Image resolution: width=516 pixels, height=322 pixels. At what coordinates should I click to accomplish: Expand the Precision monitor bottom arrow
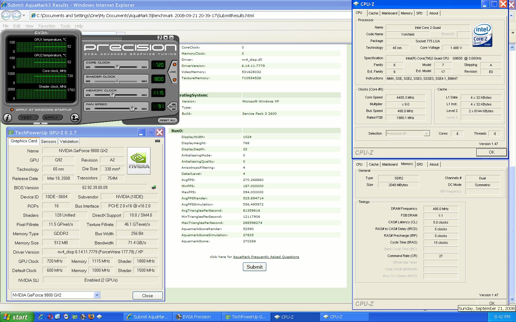coord(41,123)
